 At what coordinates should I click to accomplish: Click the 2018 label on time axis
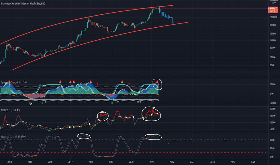[91, 162]
